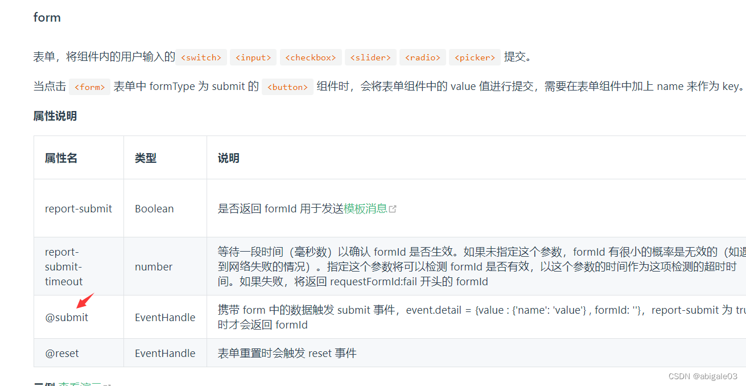Click the <switch> inline code tag
The image size is (746, 386).
[201, 57]
